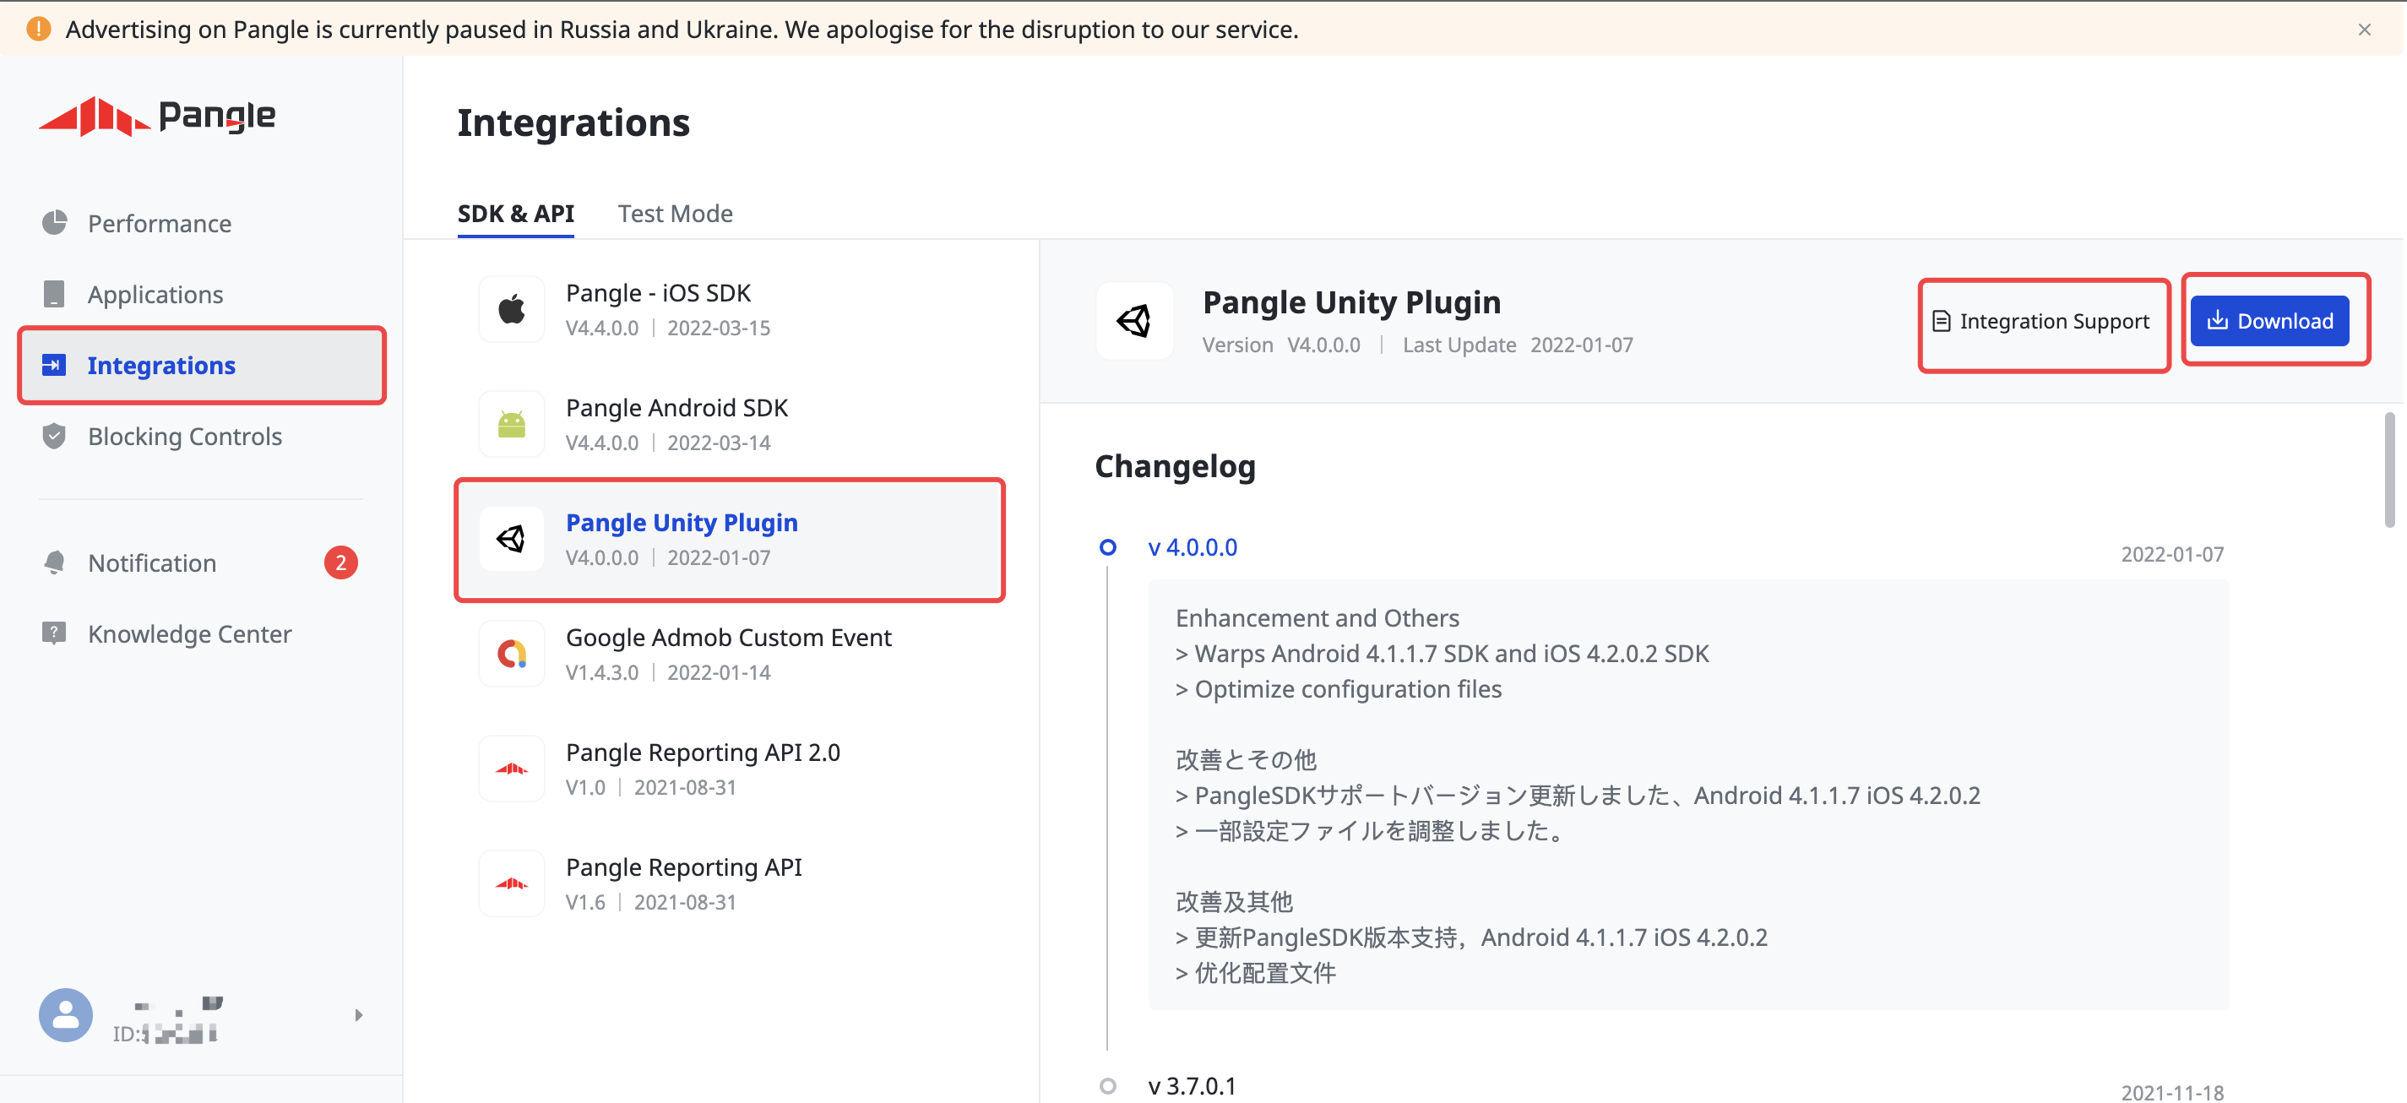Click the Pangle Unity Plugin header title
Viewport: 2407px width, 1103px height.
pyautogui.click(x=1351, y=303)
